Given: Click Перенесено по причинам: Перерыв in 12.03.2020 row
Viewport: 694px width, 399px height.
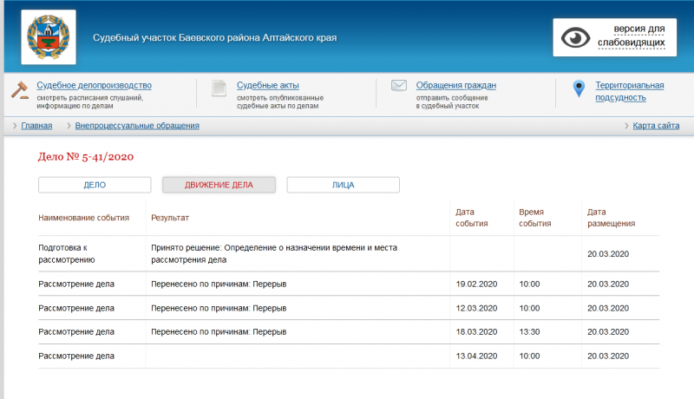Looking at the screenshot, I should 219,308.
